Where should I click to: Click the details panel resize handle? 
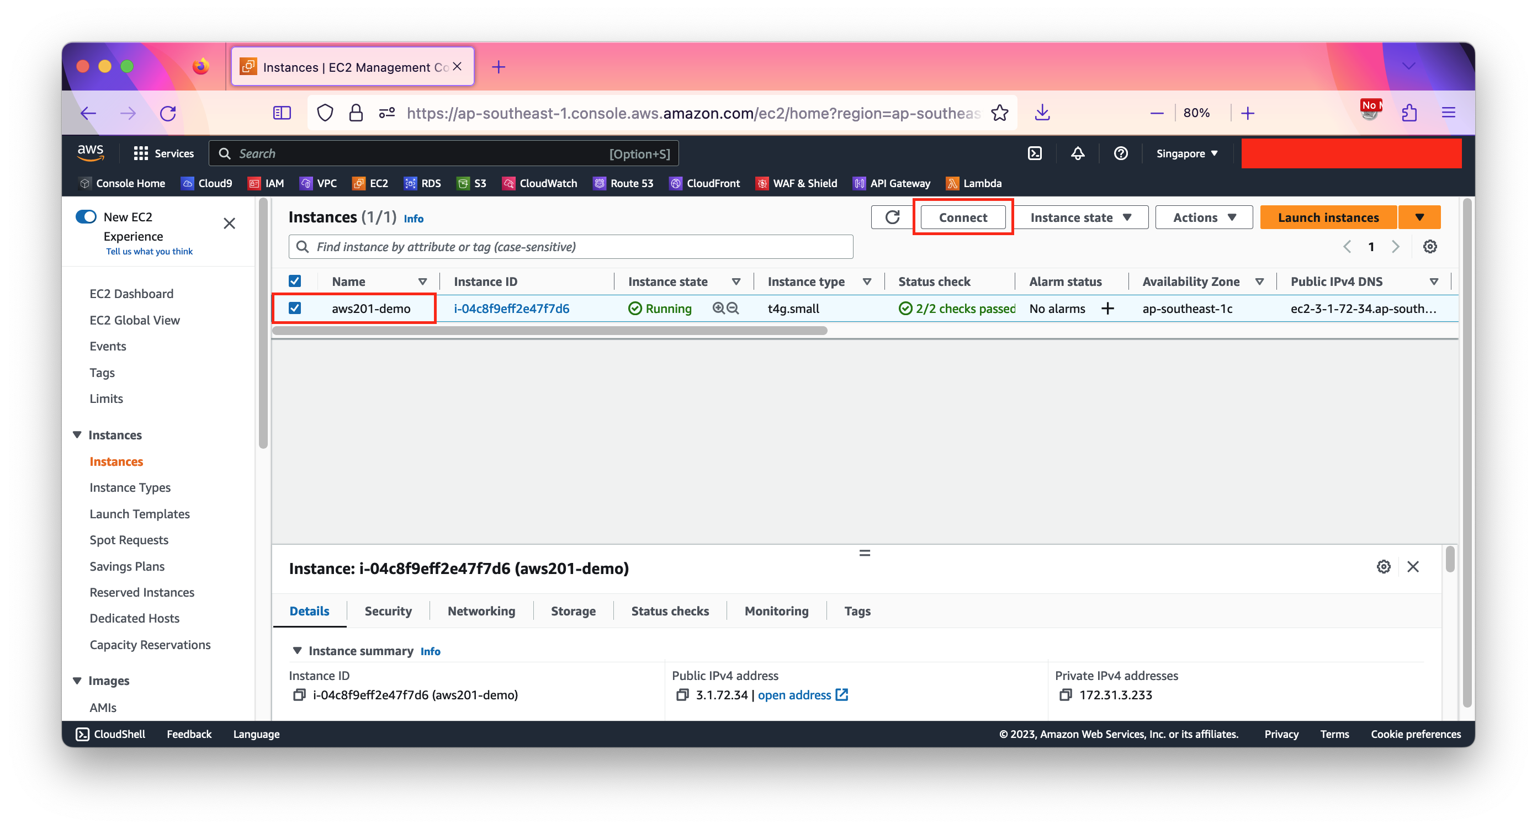865,553
